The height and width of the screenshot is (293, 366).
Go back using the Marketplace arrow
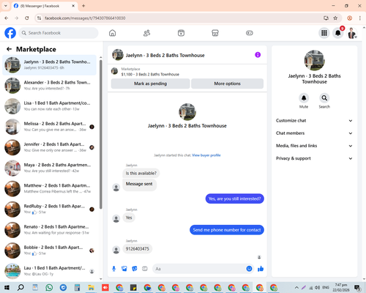[x=9, y=49]
